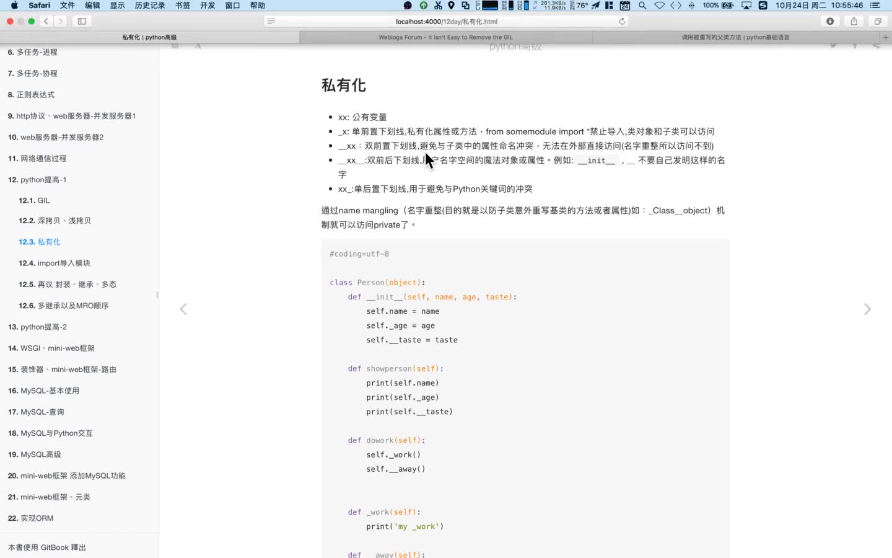Go back with Safari's back arrow
This screenshot has width=892, height=558.
46,21
